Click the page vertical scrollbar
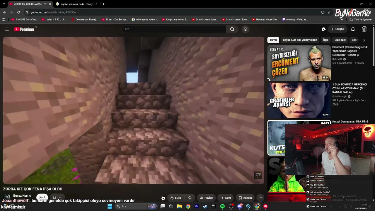The width and height of the screenshot is (375, 211). tap(374, 47)
